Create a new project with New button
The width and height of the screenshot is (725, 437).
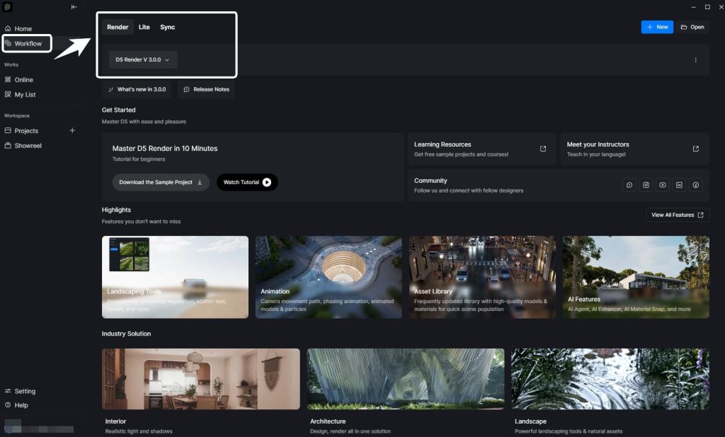coord(657,27)
